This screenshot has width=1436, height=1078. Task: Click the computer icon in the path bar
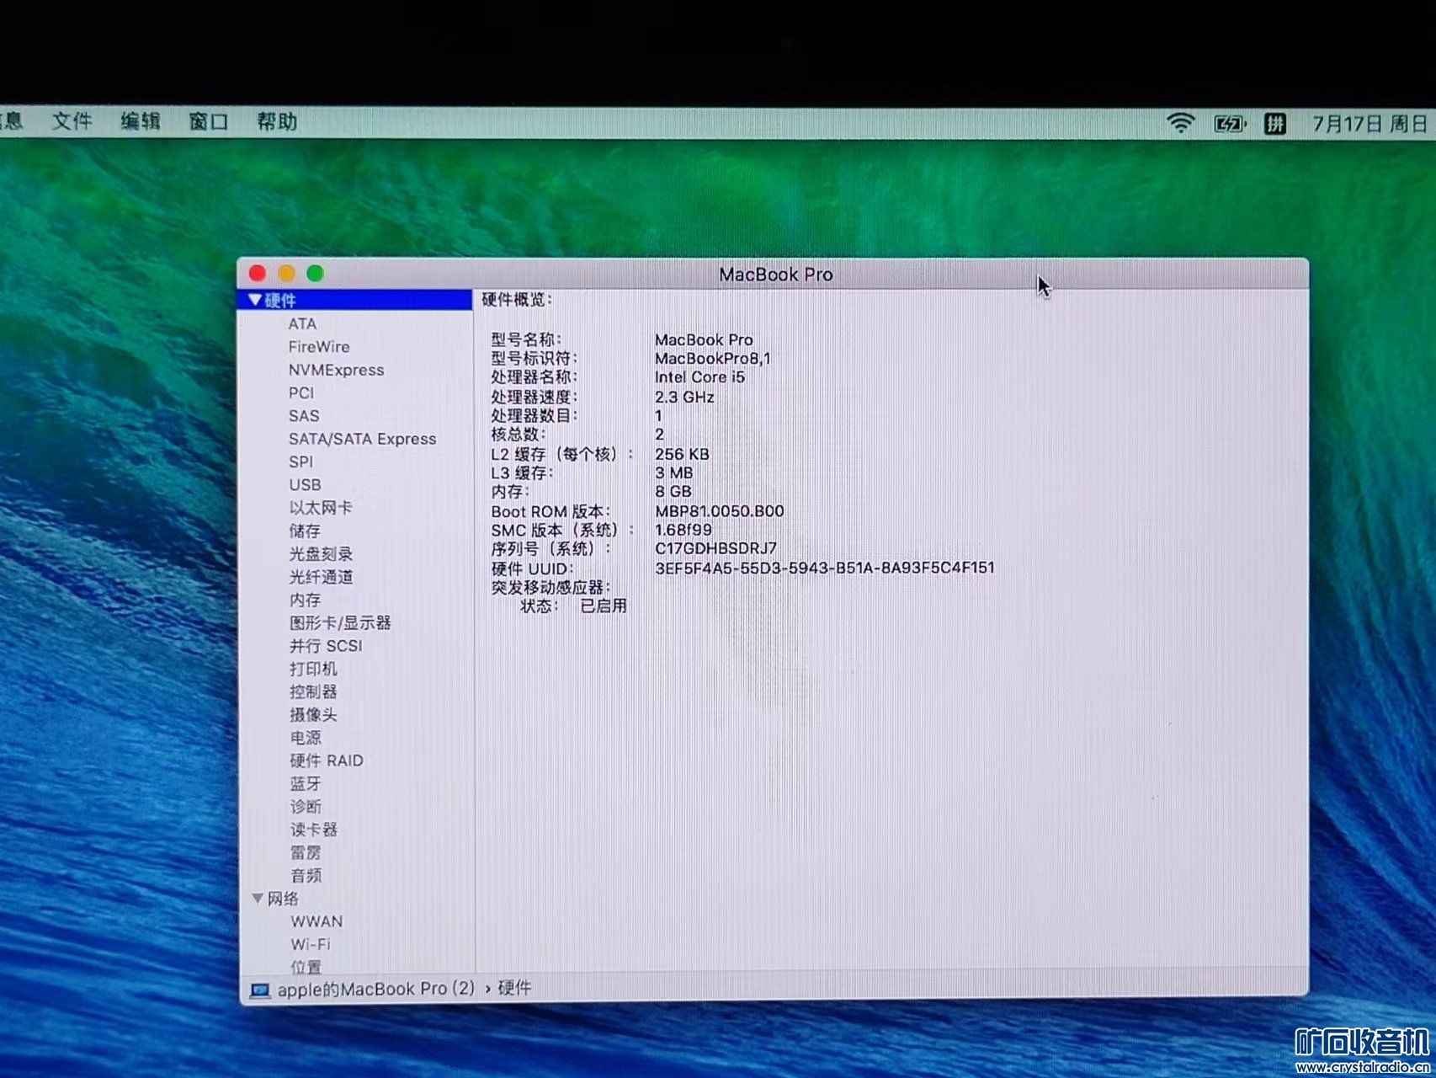260,990
